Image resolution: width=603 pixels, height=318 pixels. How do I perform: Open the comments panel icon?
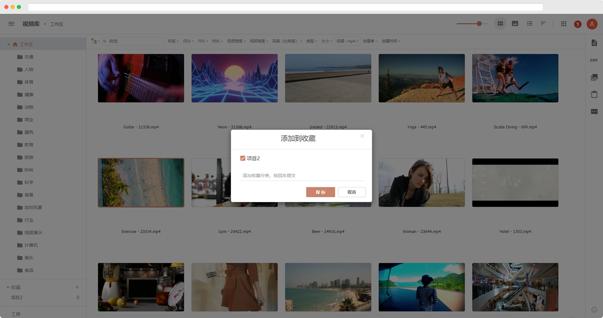594,112
